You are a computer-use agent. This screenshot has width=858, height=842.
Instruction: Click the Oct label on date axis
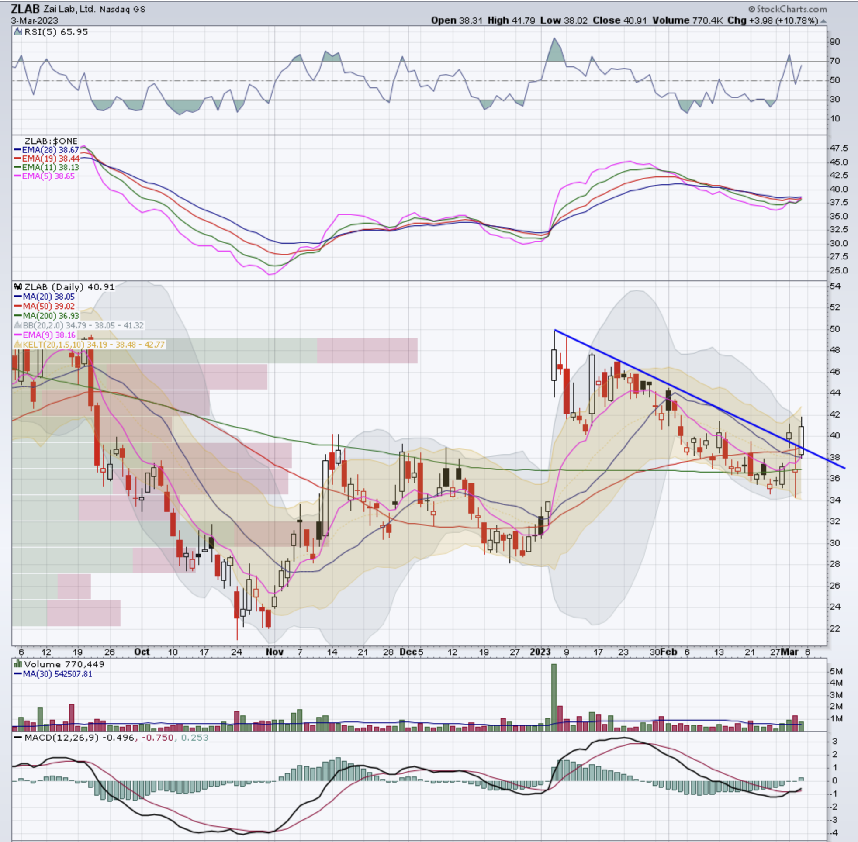(142, 652)
